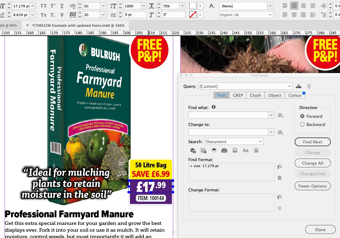Click the stroke none swatch
This screenshot has width=340, height=238.
[x=193, y=15]
